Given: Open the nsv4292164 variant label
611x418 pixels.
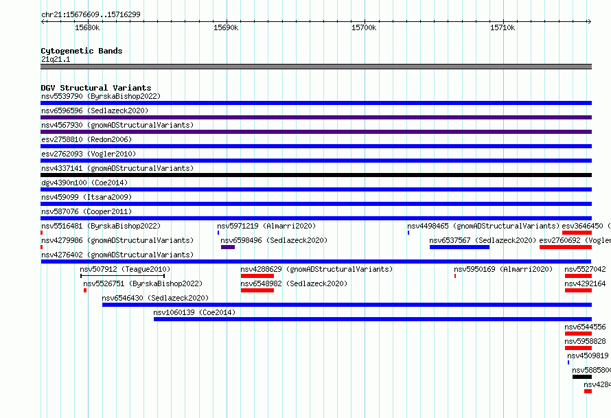Looking at the screenshot, I should [585, 283].
